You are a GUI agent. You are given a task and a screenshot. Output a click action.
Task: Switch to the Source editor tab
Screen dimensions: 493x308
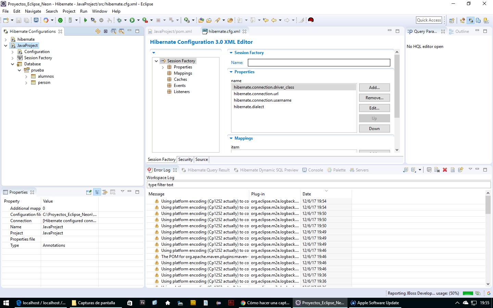(x=202, y=159)
